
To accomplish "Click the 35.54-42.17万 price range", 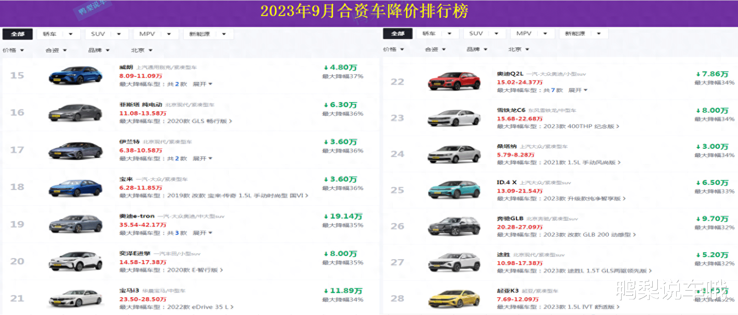I will pyautogui.click(x=143, y=225).
